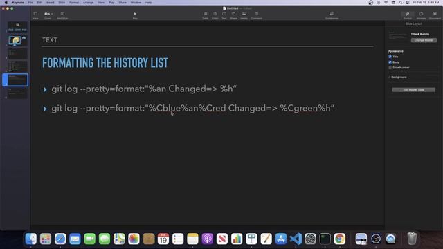Insert a Chart from the toolbar
Viewport: 443px width, 249px height.
(x=215, y=15)
